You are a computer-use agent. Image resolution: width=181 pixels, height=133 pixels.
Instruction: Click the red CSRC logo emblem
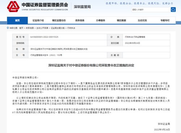point(13,7)
